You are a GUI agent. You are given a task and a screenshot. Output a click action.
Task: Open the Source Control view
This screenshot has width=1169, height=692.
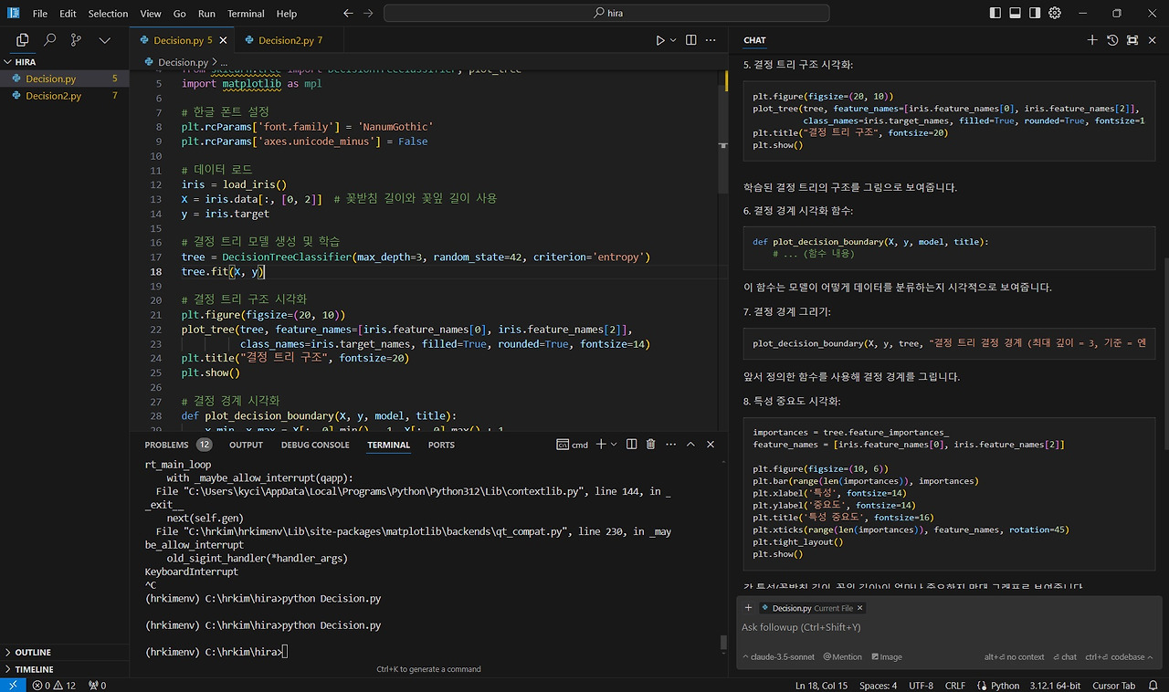[x=77, y=40]
